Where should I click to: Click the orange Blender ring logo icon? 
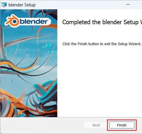pos(12,21)
